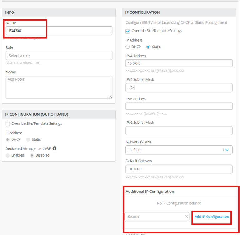Focus the IPv6 Address input

pyautogui.click(x=179, y=106)
